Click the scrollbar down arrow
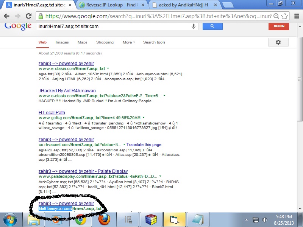This screenshot has width=303, height=227. (300, 209)
